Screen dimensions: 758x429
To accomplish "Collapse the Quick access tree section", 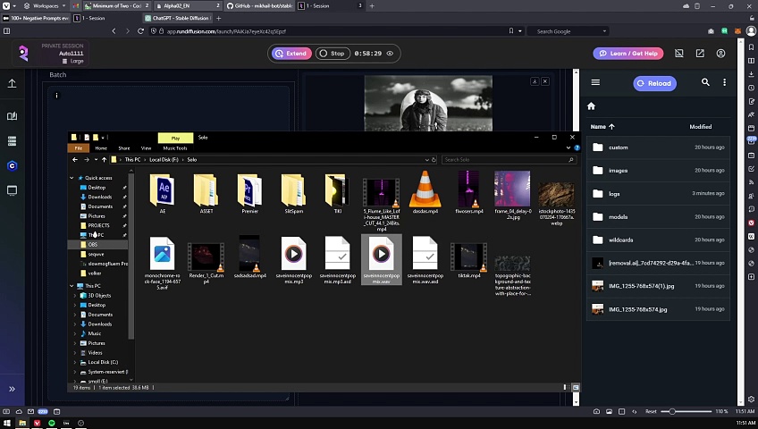I will 72,178.
